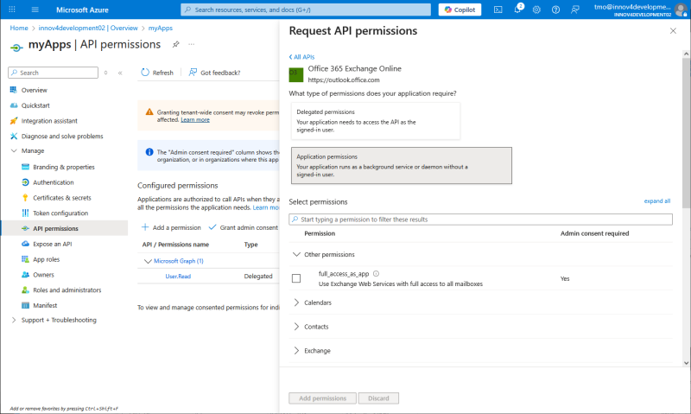The image size is (691, 414).
Task: Pin the myApps blade
Action: point(176,44)
